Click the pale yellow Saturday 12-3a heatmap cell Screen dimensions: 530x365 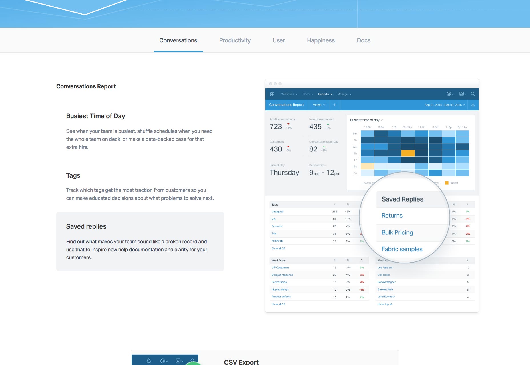click(x=367, y=166)
